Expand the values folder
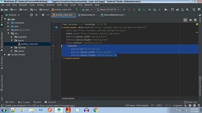The image size is (202, 113). click(x=12, y=51)
